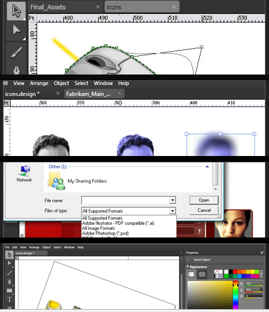Select the Text tool in the bottom toolbox

9,299
